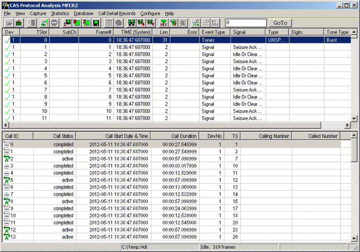Click the Call Status column header
Viewport: 360px width, 252px height.
(x=55, y=136)
